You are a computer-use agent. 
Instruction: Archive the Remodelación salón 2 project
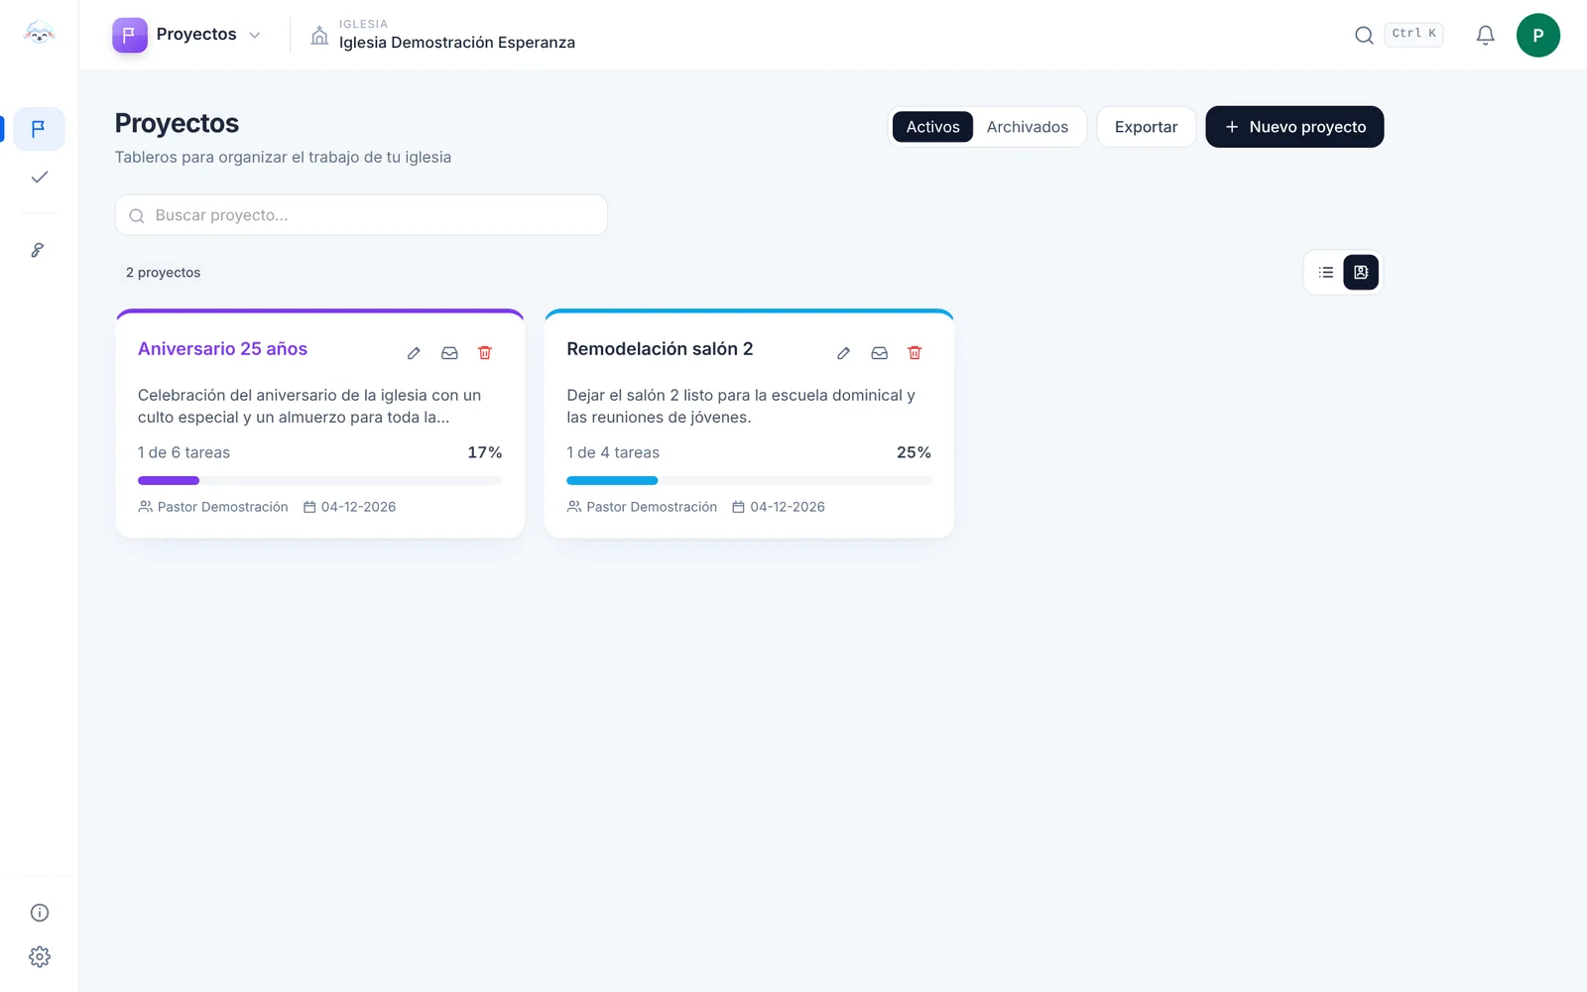879,353
